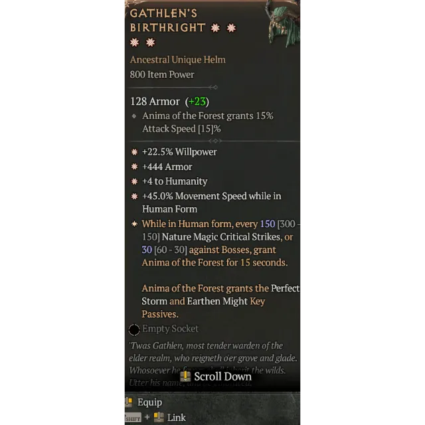
Task: Click the star icon beside +4 to Humanity
Action: [x=134, y=181]
